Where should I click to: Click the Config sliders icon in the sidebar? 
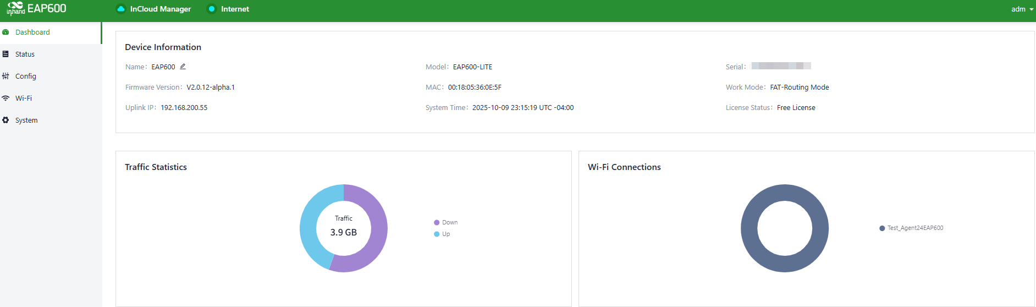click(x=5, y=76)
